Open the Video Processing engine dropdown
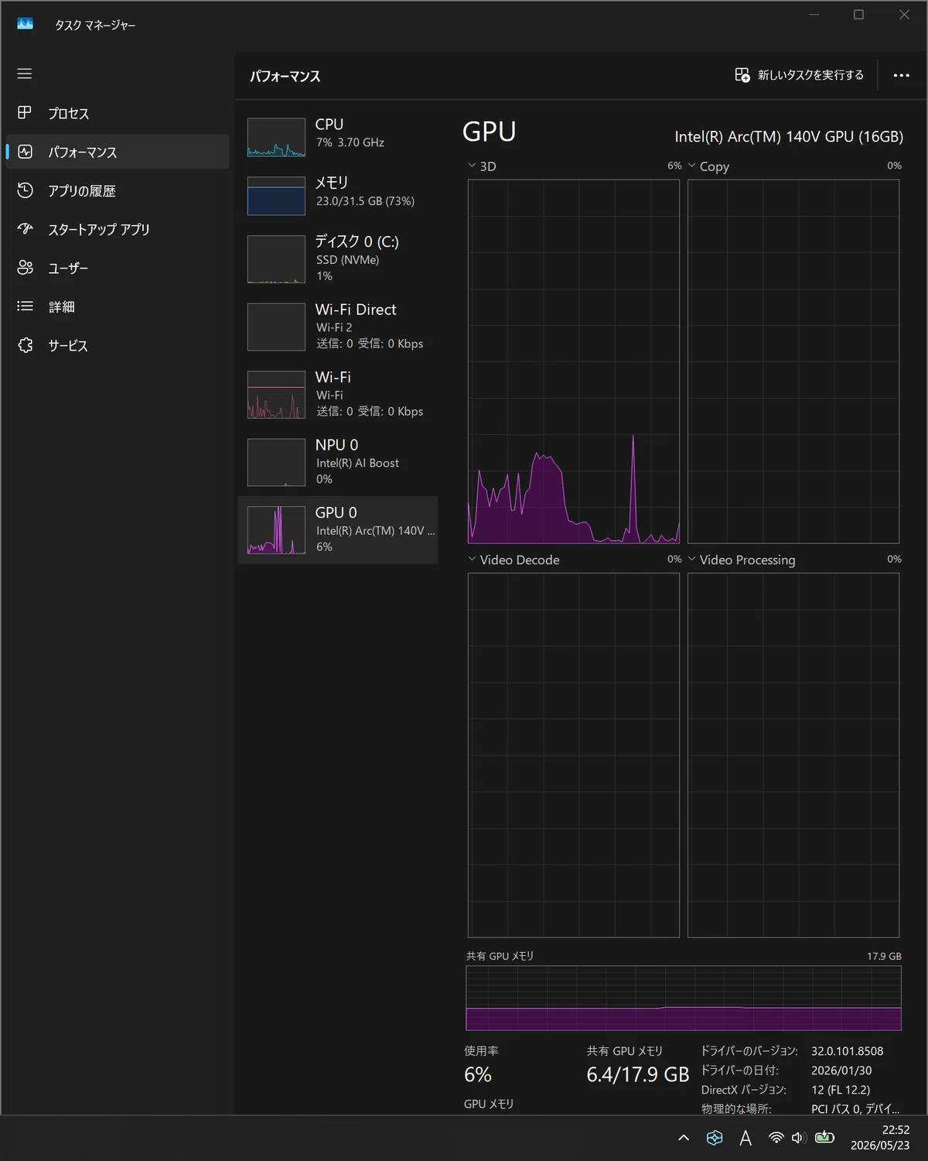The height and width of the screenshot is (1161, 928). 742,560
